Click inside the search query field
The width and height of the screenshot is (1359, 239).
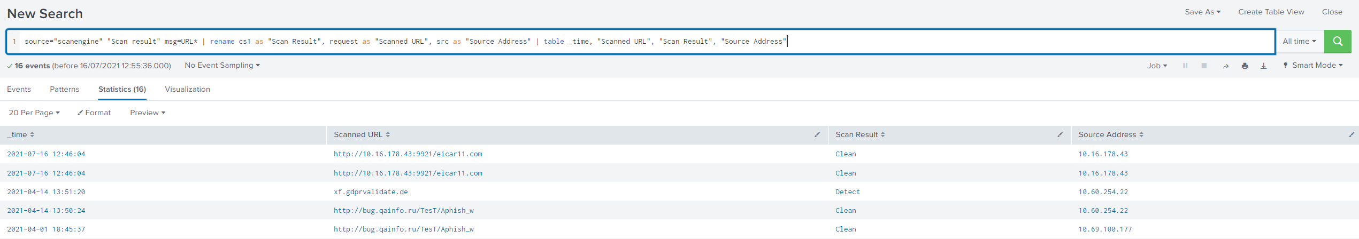tap(963, 42)
